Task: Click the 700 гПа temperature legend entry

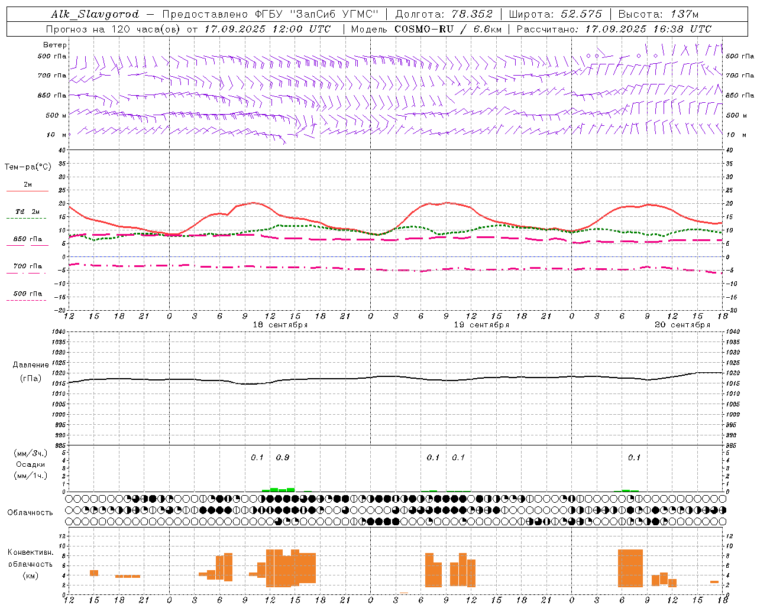Action: click(x=28, y=266)
